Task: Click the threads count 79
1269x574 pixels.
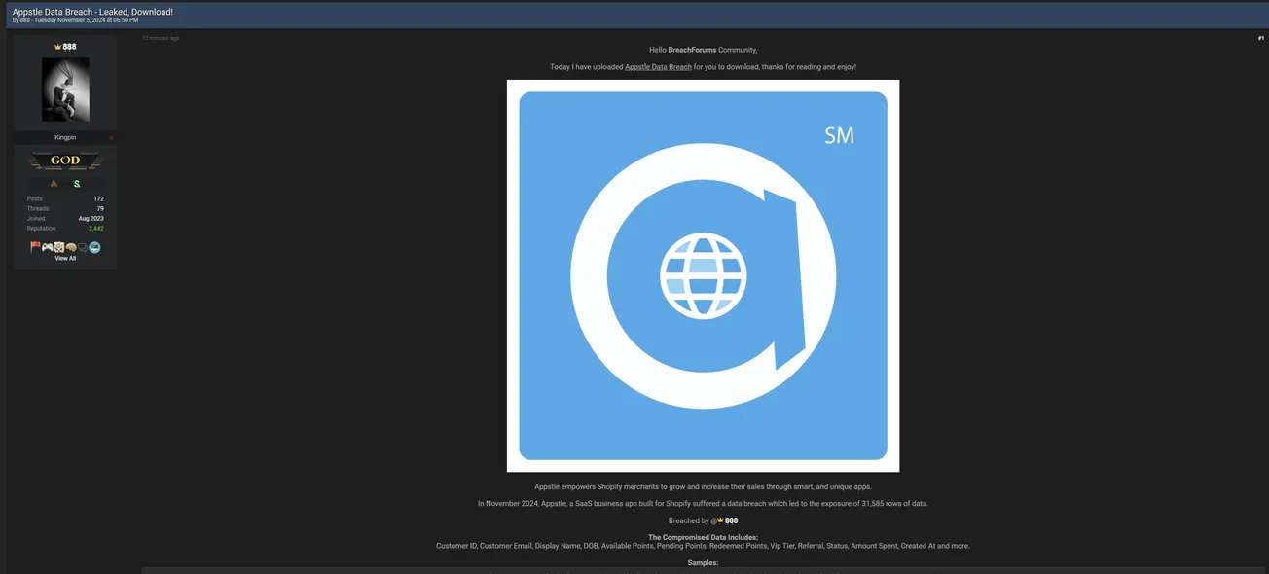Action: 100,208
